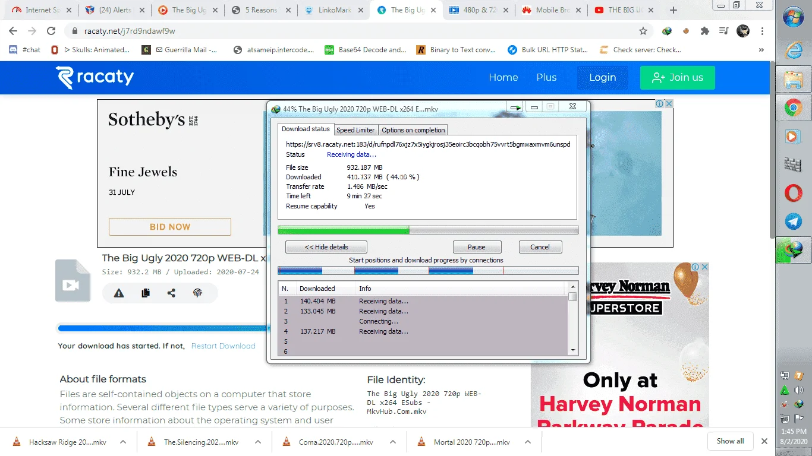Click the connections list scrollbar down arrow
Viewport: 812px width, 456px height.
(573, 350)
